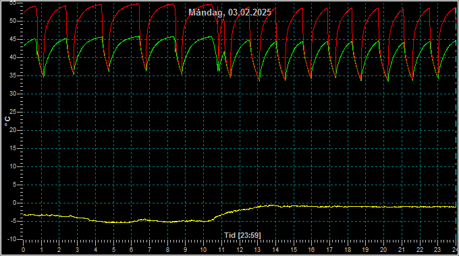Click the 35 label on temperature axis

tap(12, 75)
